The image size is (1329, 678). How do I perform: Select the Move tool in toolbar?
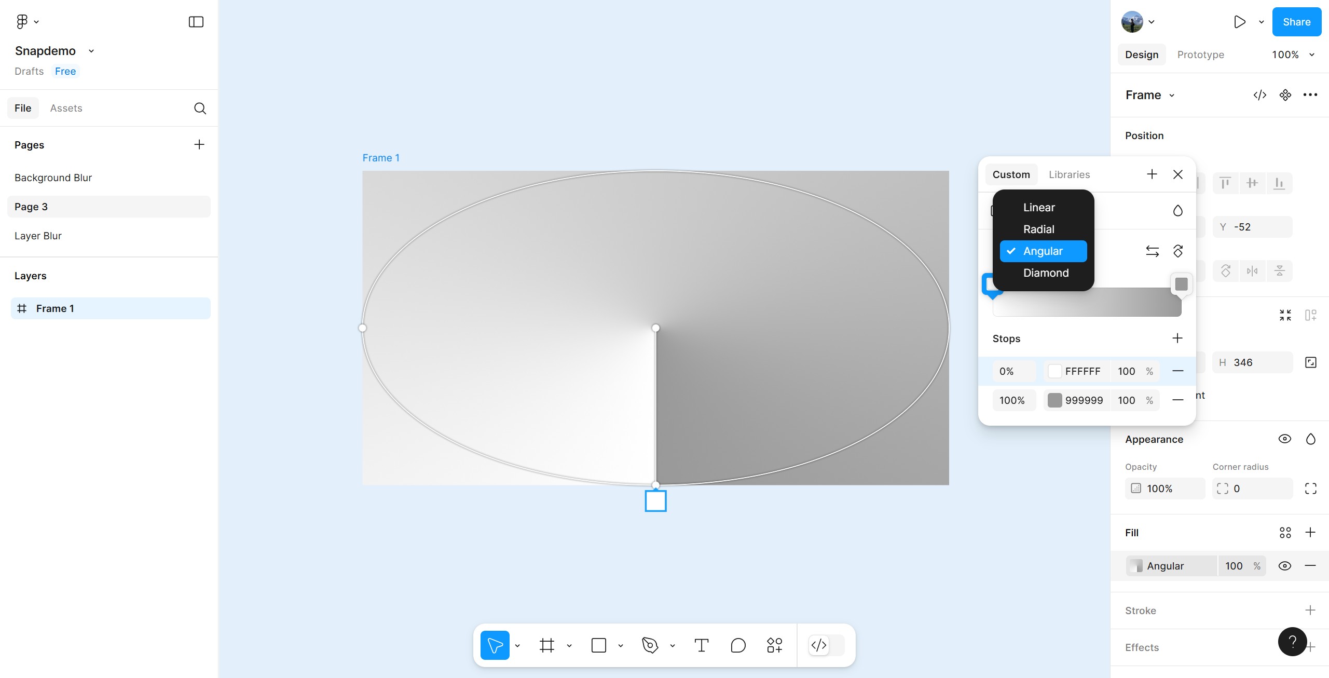(495, 645)
